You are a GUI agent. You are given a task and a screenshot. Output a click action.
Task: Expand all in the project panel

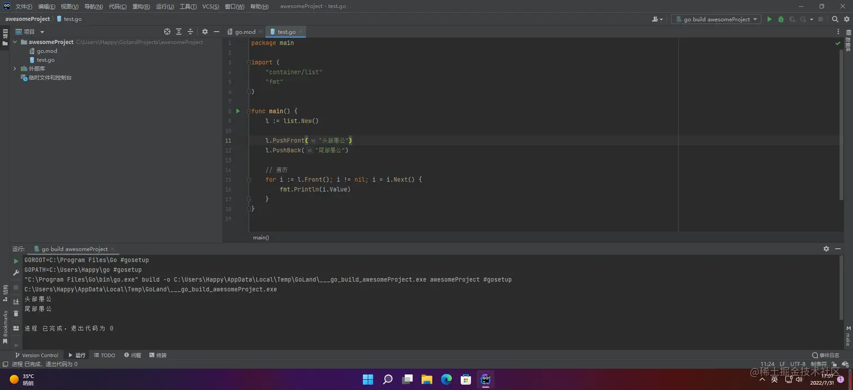coord(179,32)
